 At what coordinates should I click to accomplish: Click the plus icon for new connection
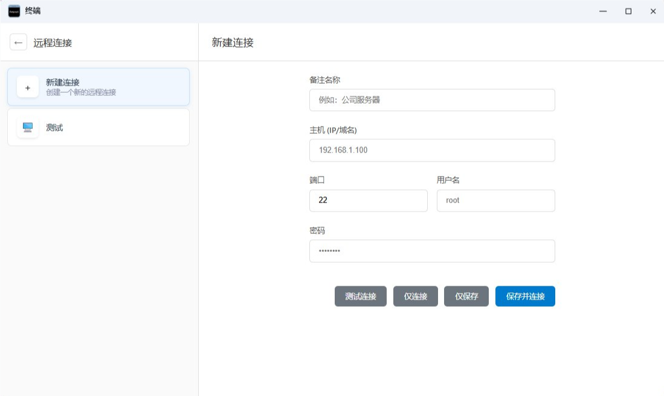pos(28,87)
